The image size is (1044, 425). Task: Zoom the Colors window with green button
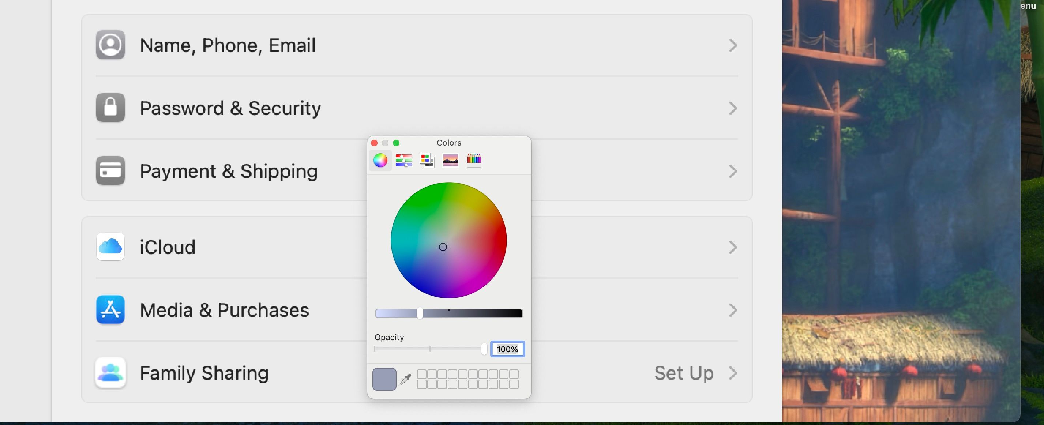pyautogui.click(x=397, y=143)
